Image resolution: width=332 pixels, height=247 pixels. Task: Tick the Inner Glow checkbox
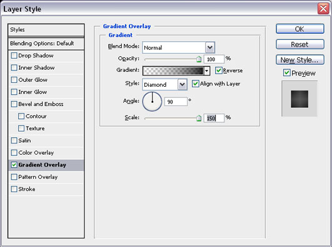tap(14, 92)
